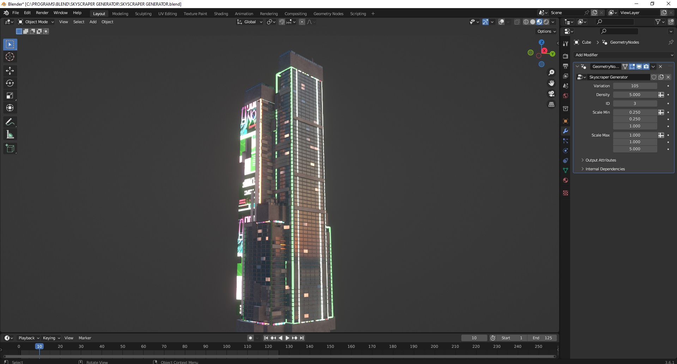677x364 pixels.
Task: Delete the GeometryNodes modifier with its X button
Action: click(660, 67)
